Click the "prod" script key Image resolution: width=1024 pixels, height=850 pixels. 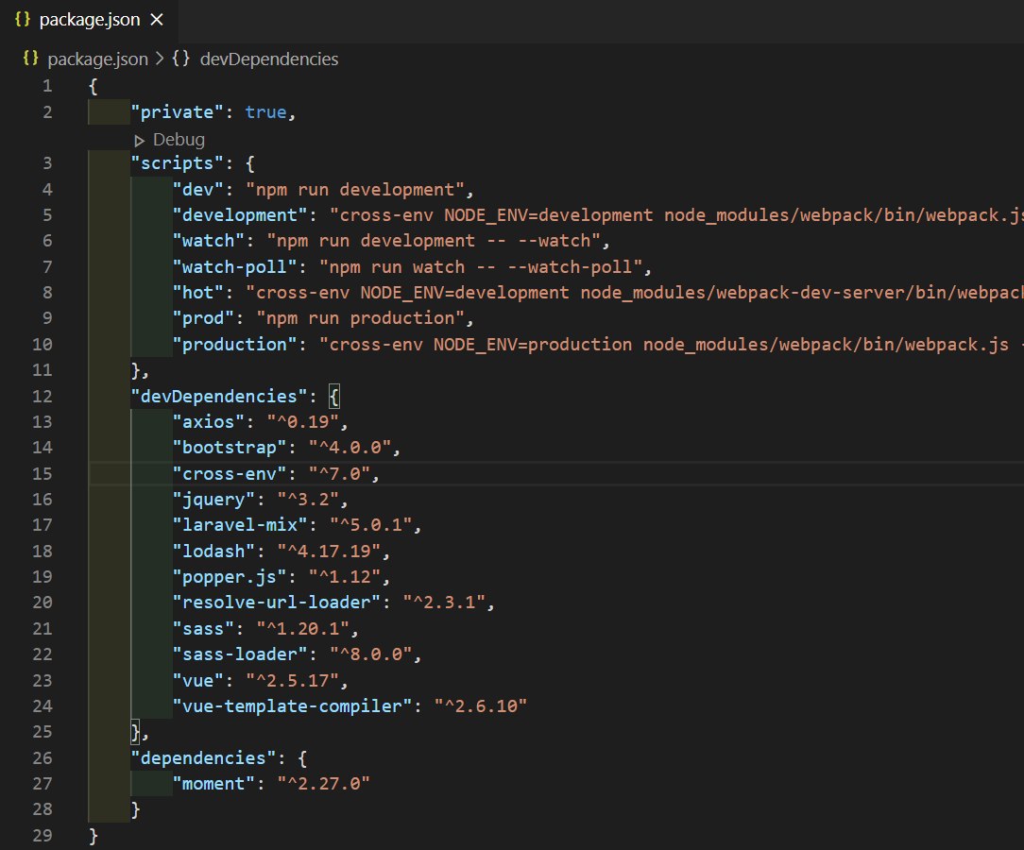tap(204, 318)
